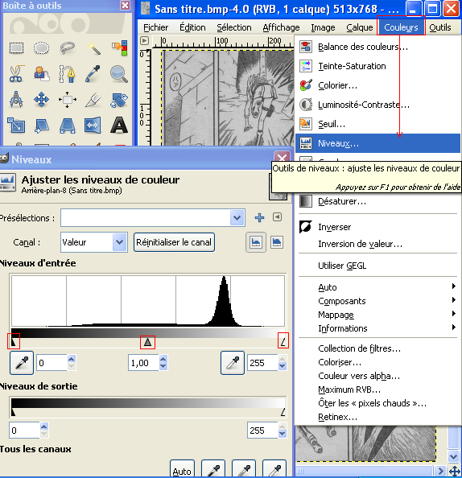Select the Move tool
Image resolution: width=462 pixels, height=478 pixels.
41,99
